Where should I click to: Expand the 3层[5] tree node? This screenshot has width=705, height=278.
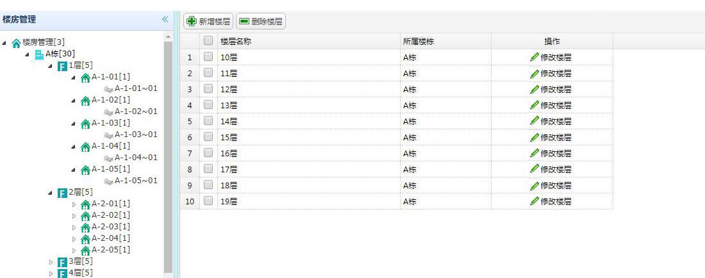pyautogui.click(x=51, y=262)
